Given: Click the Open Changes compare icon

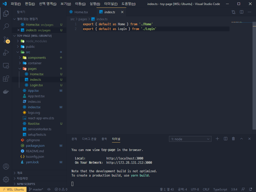Looking at the screenshot, I should pyautogui.click(x=233, y=12).
